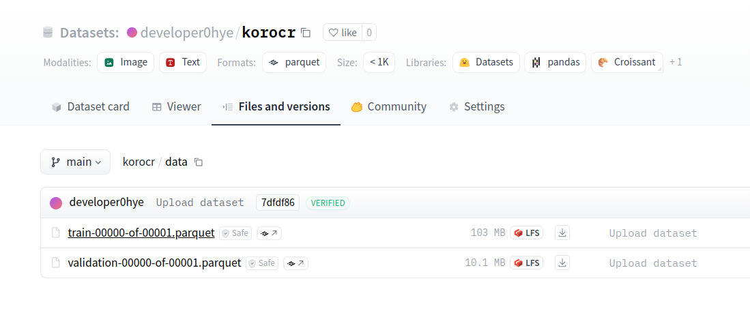This screenshot has height=311, width=750.
Task: Open korocr dataset title link
Action: coord(269,33)
